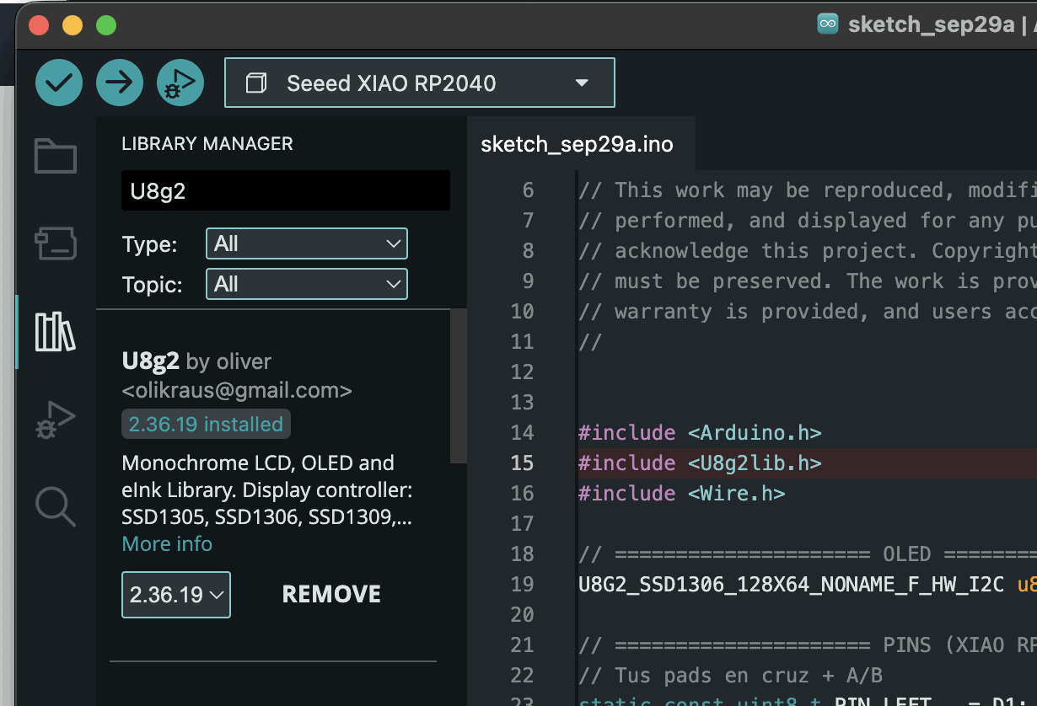Click the Verify checkmark button
Image resolution: width=1037 pixels, height=706 pixels.
pos(59,83)
